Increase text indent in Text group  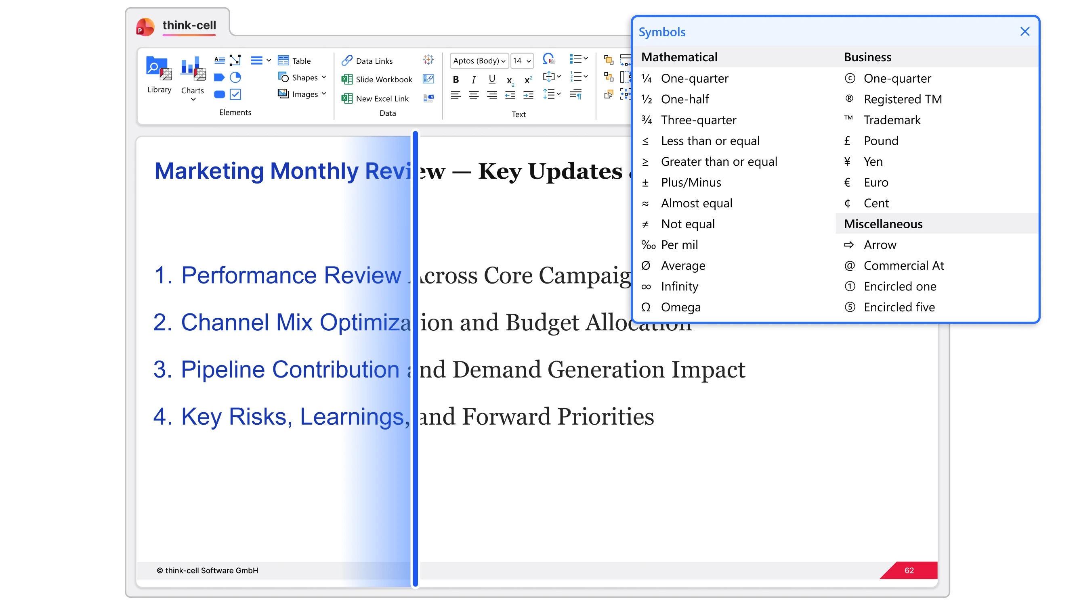tap(529, 96)
